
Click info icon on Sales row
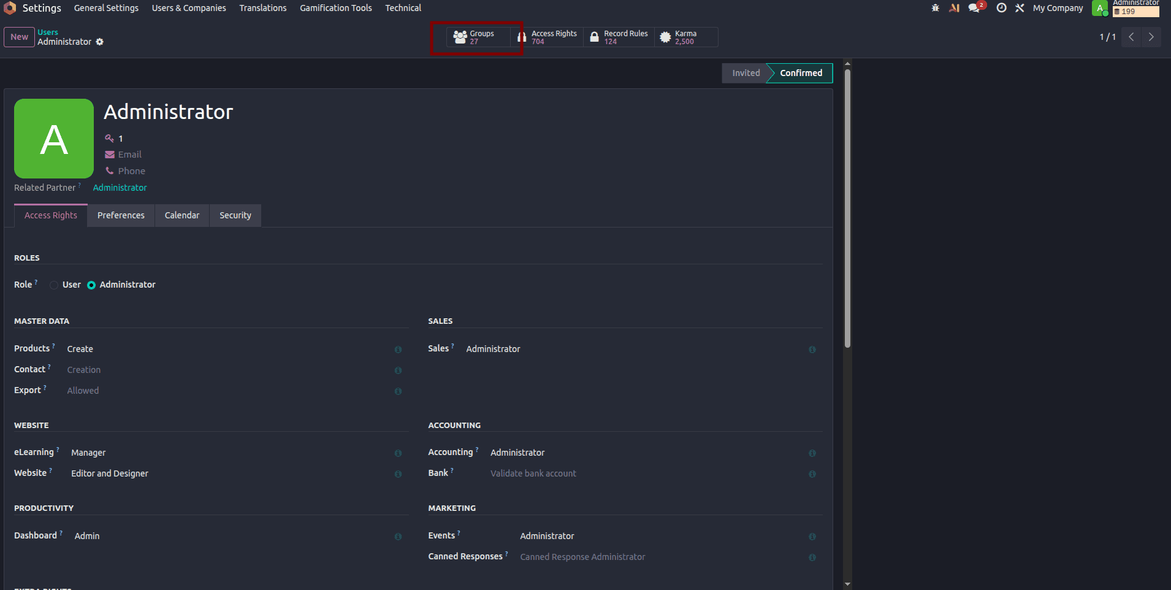tap(812, 350)
